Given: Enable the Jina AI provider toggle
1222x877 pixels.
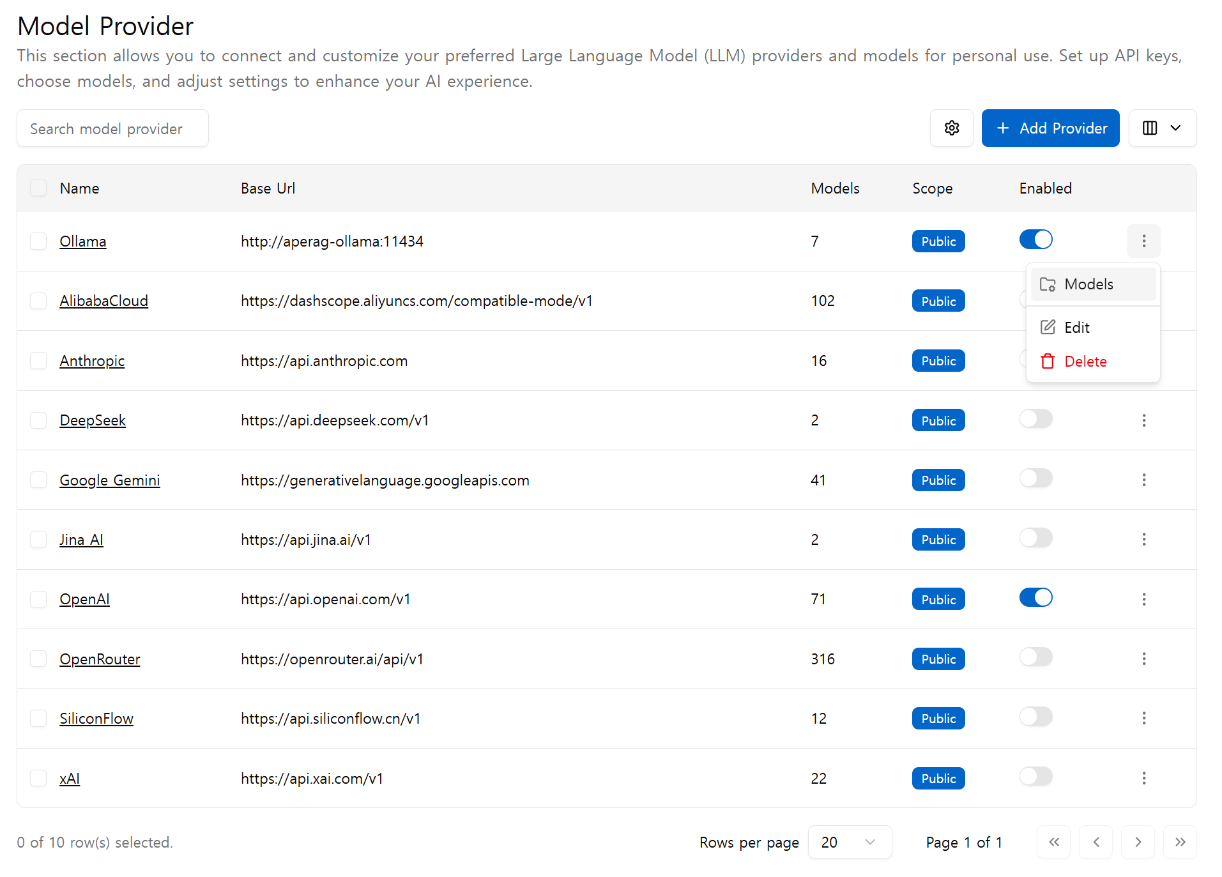Looking at the screenshot, I should pyautogui.click(x=1035, y=538).
